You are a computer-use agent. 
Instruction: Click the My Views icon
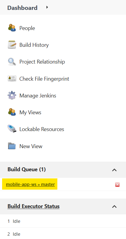(x=12, y=112)
